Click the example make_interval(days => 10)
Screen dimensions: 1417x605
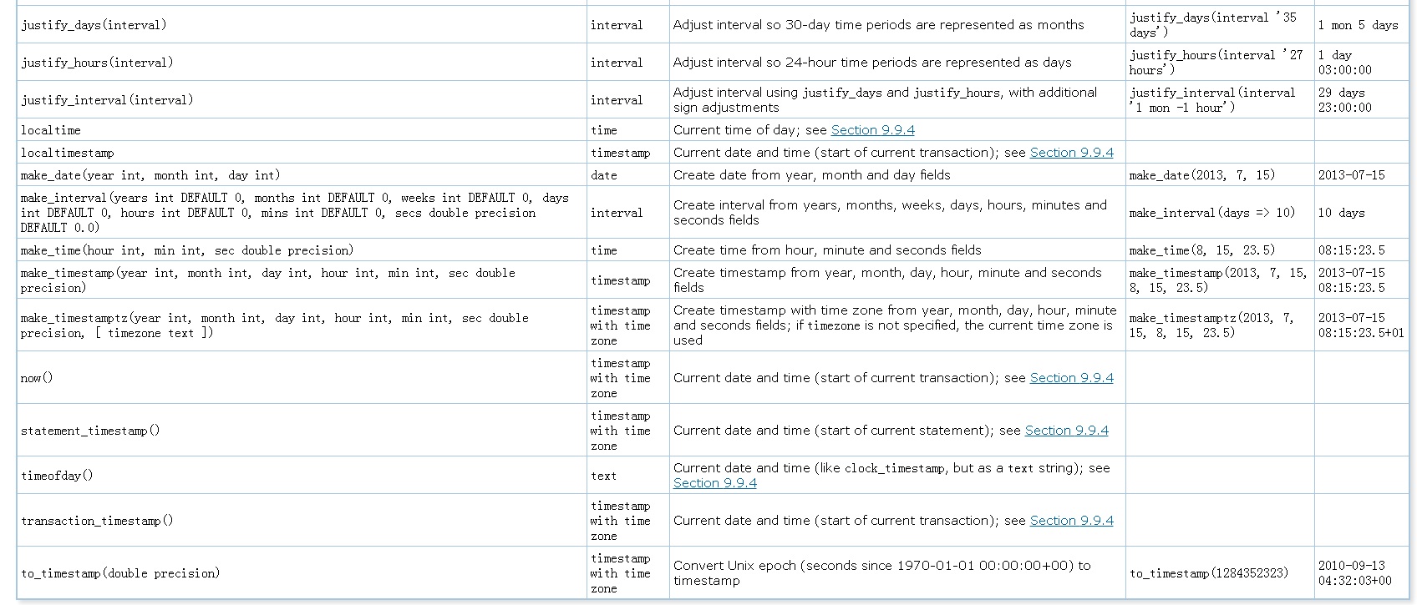[1211, 213]
